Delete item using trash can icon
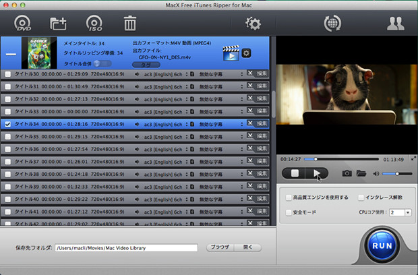The image size is (418, 275). 130,23
